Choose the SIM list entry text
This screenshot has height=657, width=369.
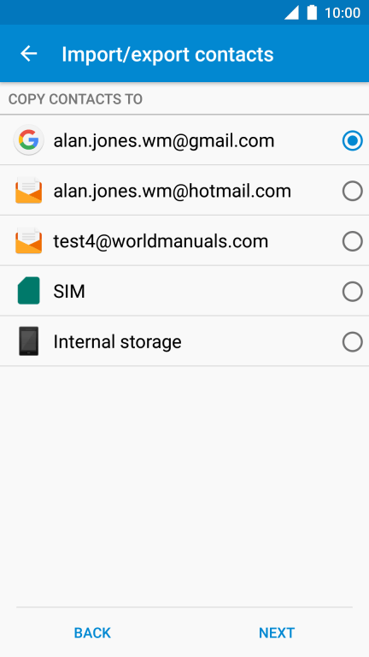(69, 292)
